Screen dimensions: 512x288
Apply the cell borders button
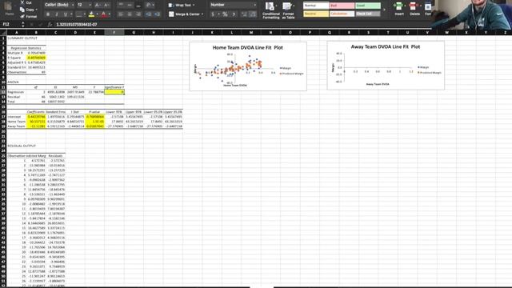pyautogui.click(x=78, y=14)
